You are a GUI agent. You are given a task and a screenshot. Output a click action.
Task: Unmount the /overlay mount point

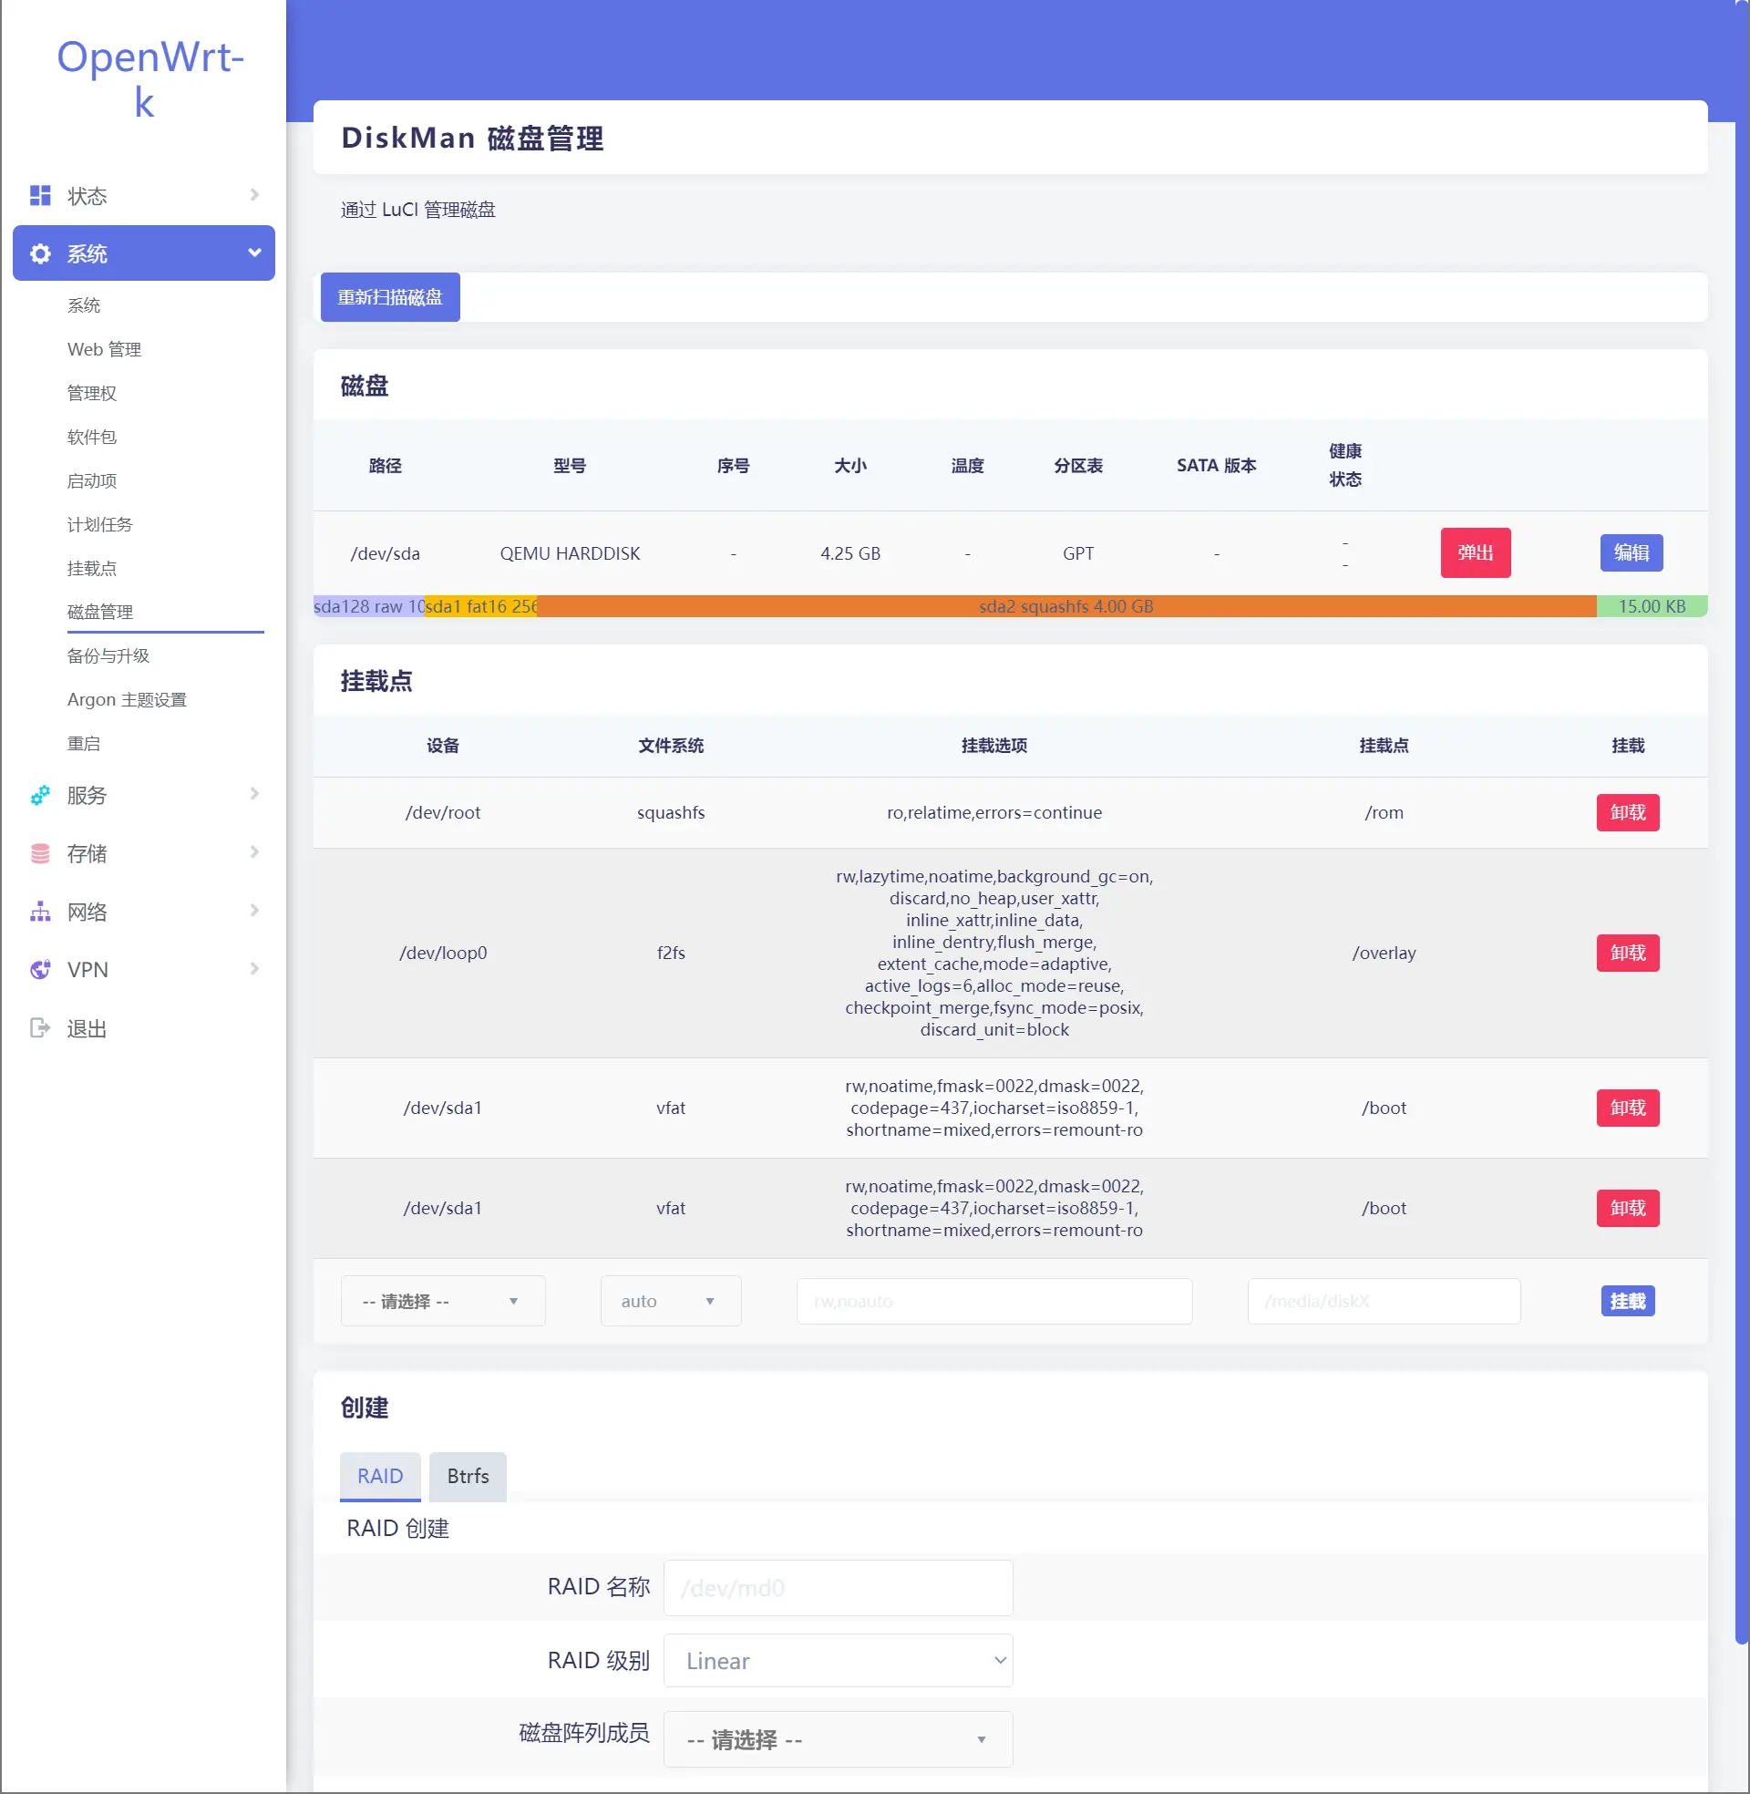coord(1627,954)
